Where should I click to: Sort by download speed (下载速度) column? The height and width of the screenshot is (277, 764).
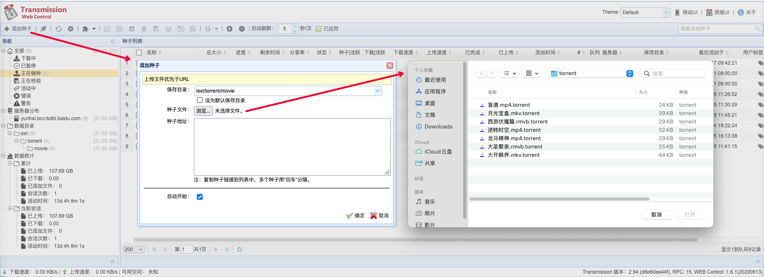[x=406, y=53]
